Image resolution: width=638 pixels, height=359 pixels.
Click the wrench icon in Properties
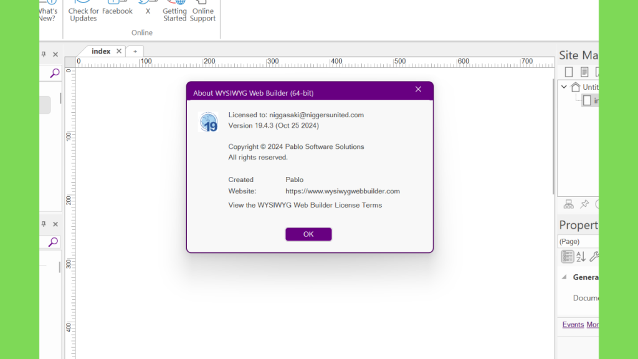(x=594, y=256)
